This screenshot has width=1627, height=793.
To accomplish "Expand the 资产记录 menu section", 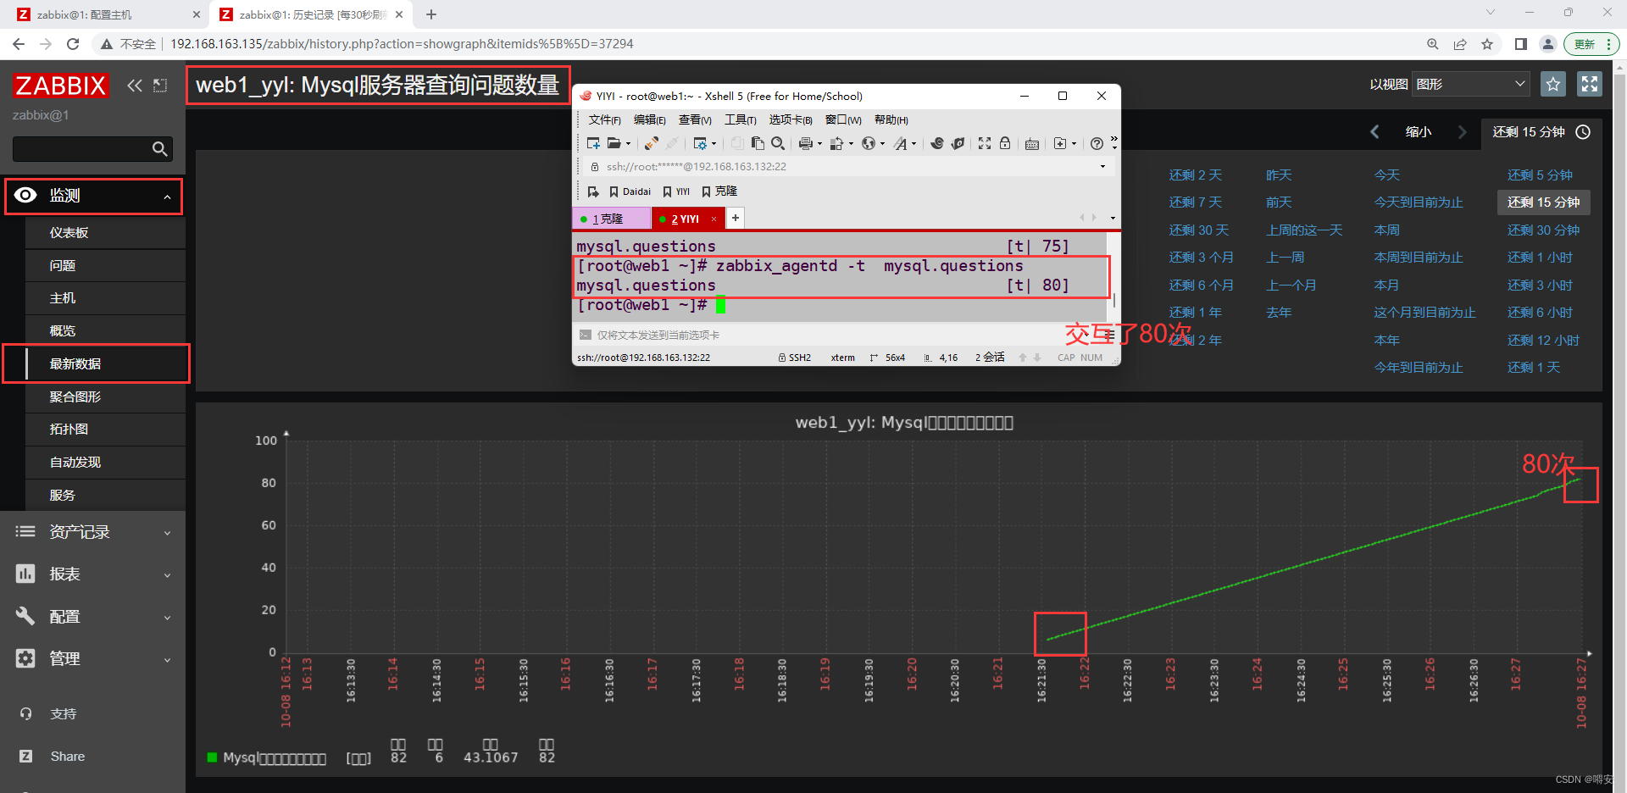I will [93, 532].
